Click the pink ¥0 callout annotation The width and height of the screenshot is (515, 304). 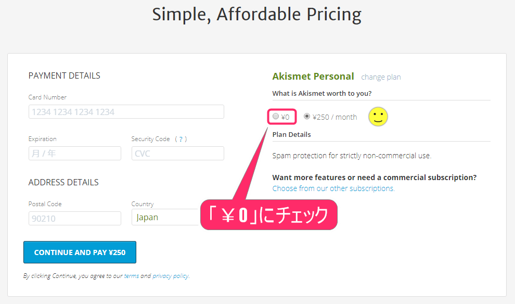pyautogui.click(x=268, y=214)
